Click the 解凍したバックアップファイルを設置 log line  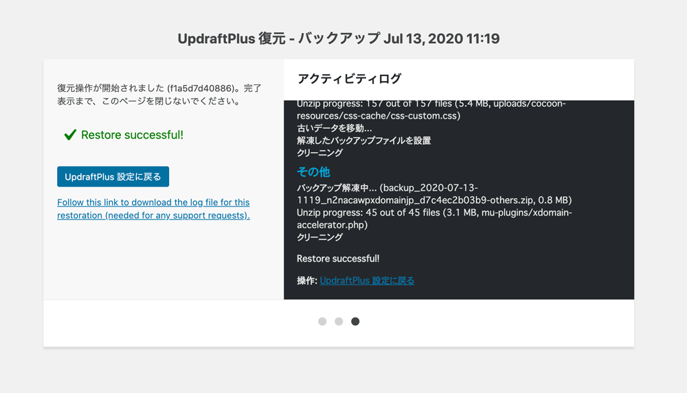tap(363, 141)
